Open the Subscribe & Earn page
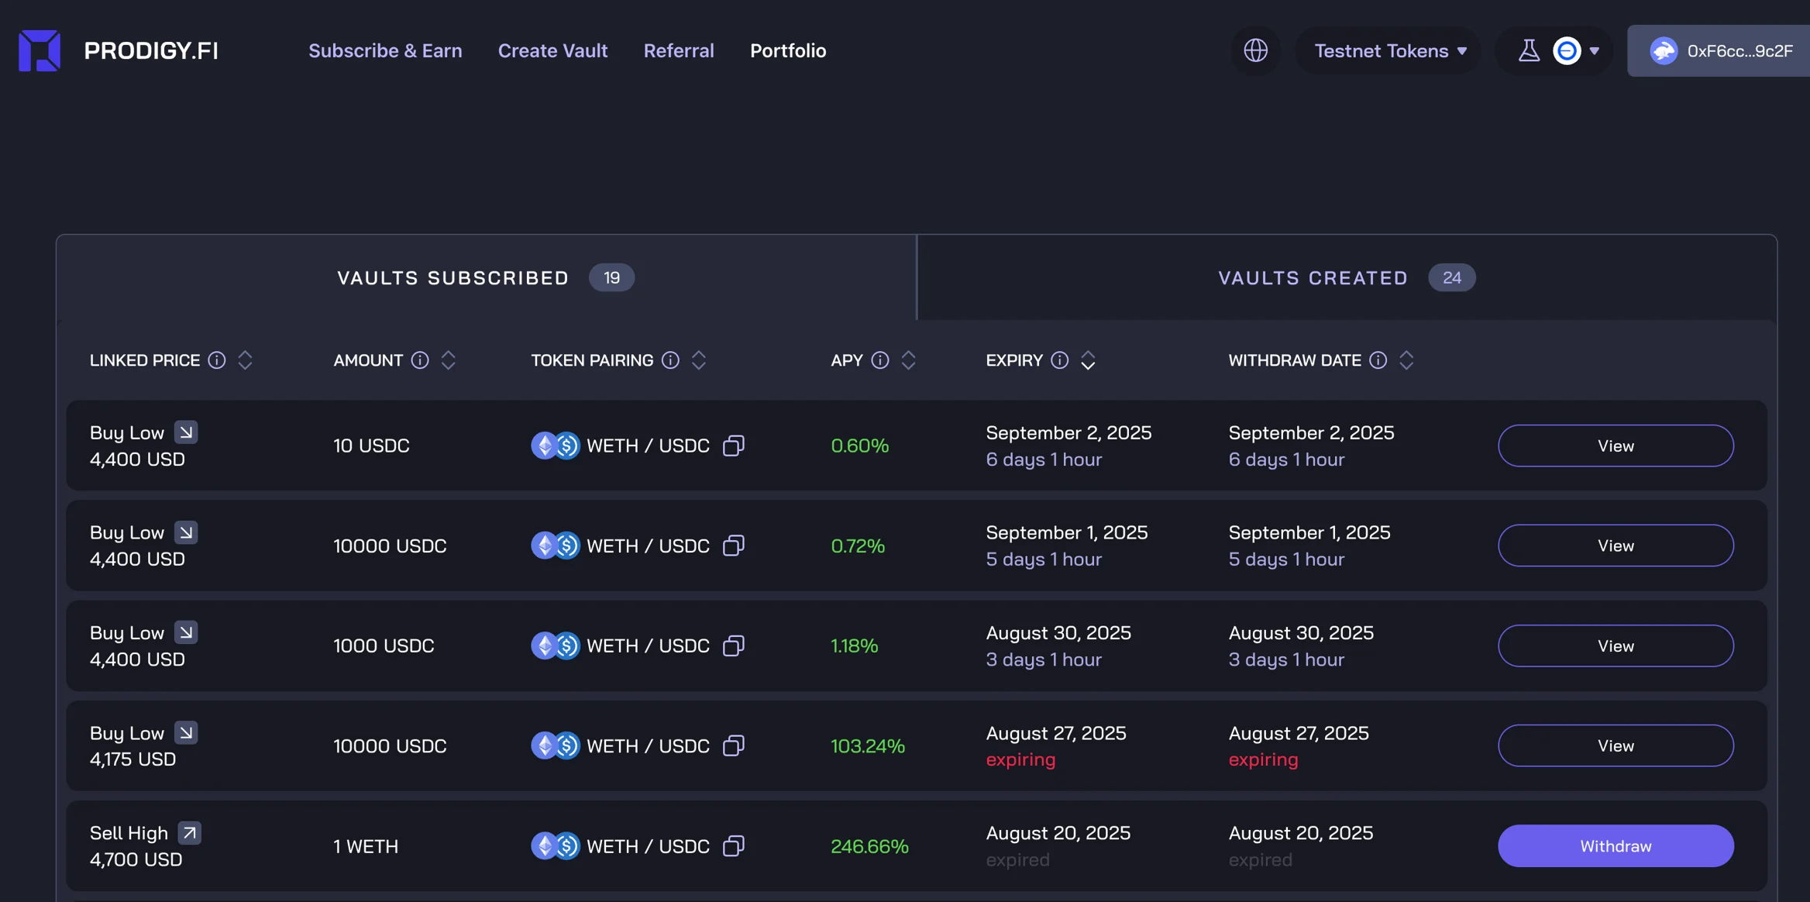The width and height of the screenshot is (1810, 902). click(385, 50)
